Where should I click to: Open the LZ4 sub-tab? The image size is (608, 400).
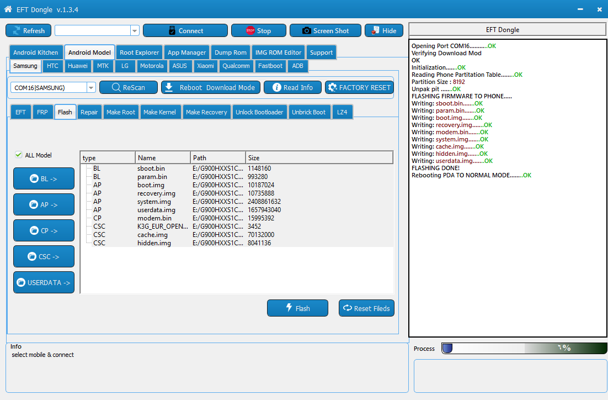tap(342, 112)
